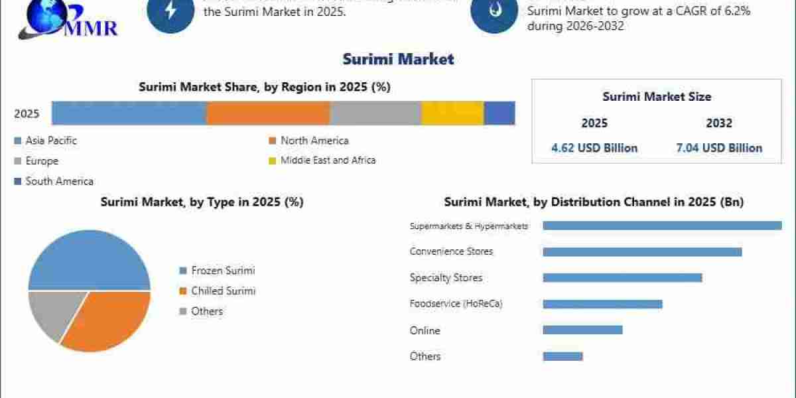The width and height of the screenshot is (796, 398).
Task: Click the Online distribution channel bar
Action: pos(582,330)
